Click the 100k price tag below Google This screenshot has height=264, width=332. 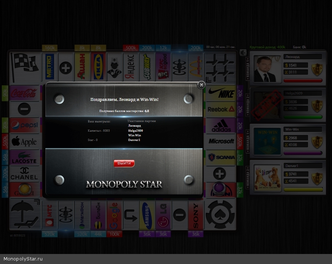point(114,234)
